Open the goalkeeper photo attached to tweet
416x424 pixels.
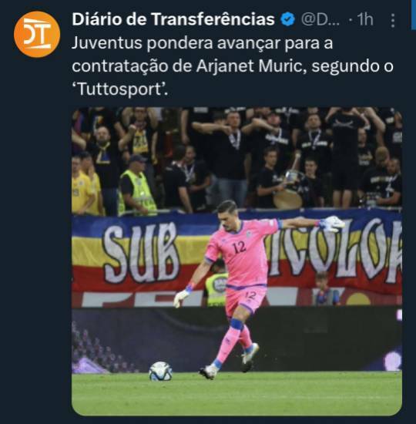[x=237, y=261]
